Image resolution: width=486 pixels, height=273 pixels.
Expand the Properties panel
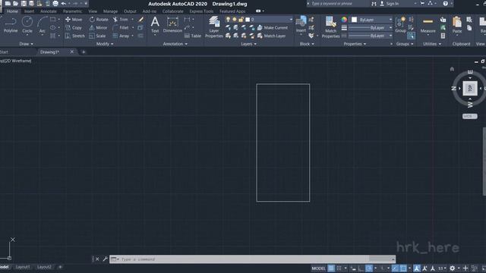pyautogui.click(x=355, y=44)
